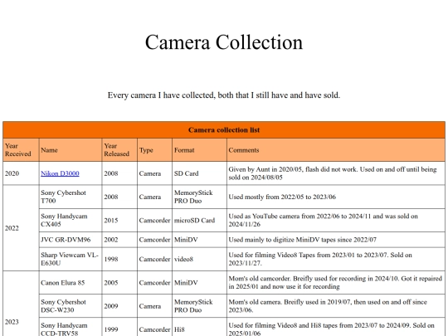The height and width of the screenshot is (336, 448).
Task: Click the 'Mom's old camera' comment
Action: point(336,306)
